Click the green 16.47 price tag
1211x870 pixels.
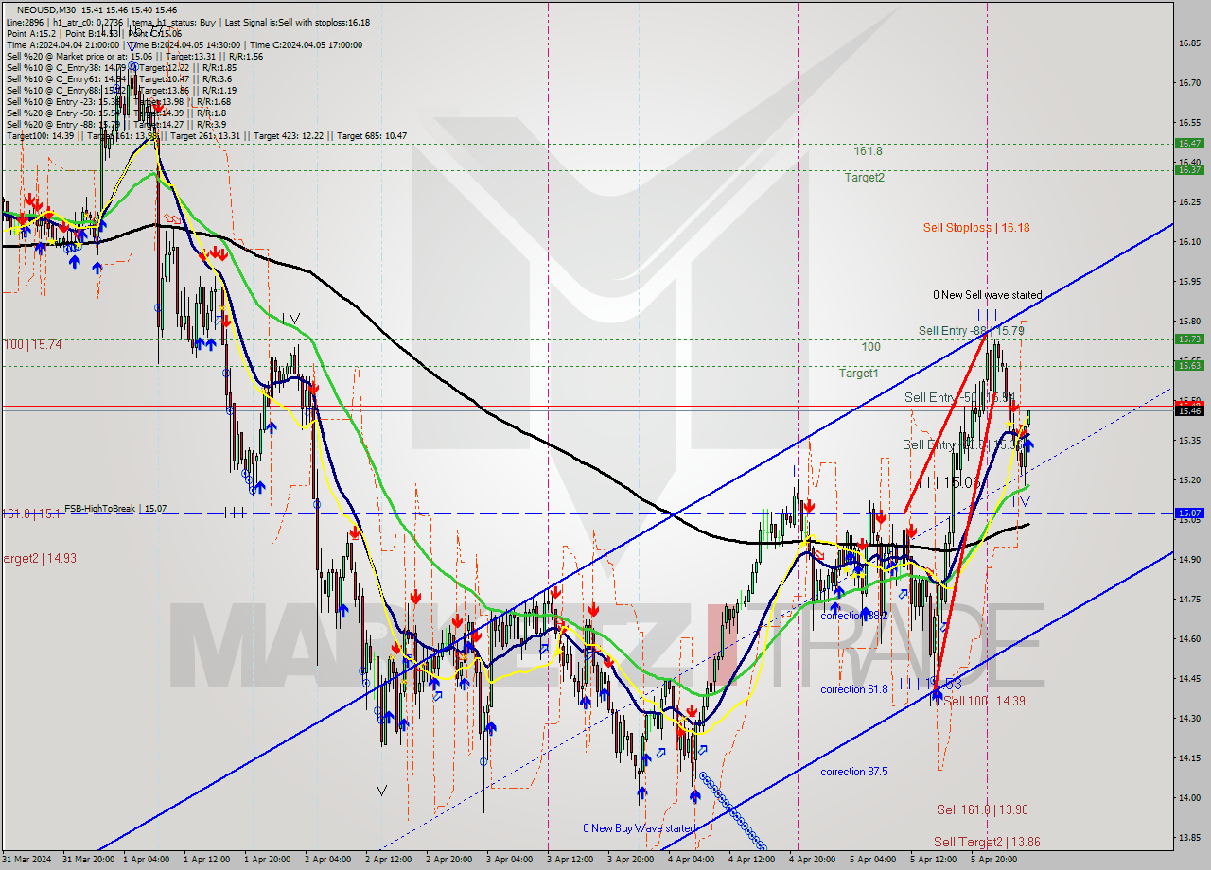point(1189,143)
